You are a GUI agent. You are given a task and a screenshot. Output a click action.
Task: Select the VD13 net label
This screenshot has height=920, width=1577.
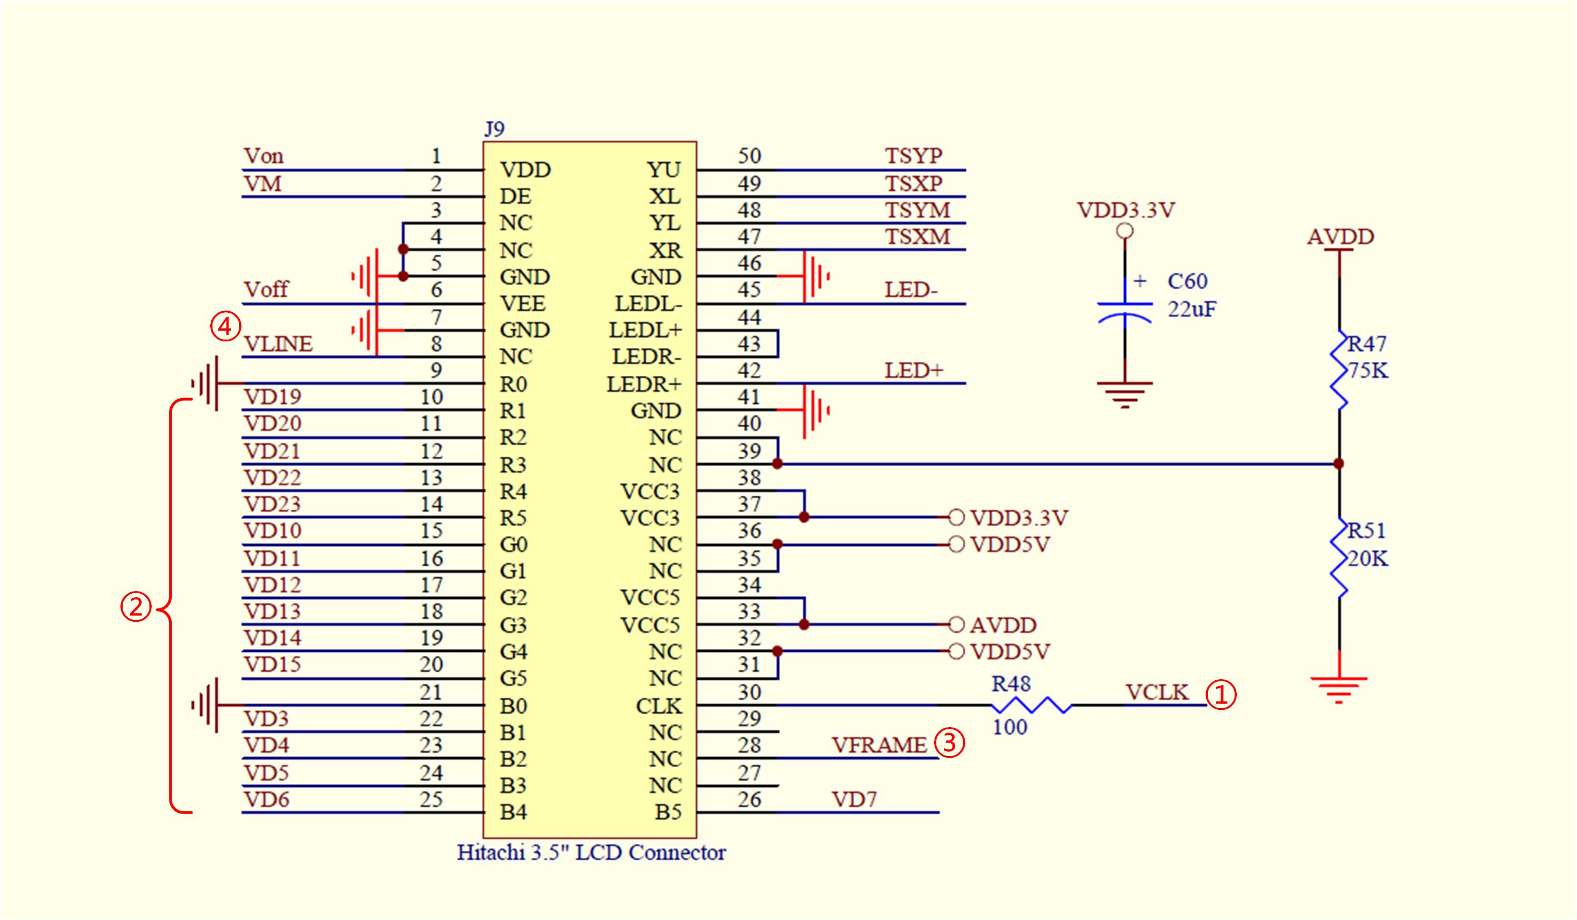(x=273, y=612)
